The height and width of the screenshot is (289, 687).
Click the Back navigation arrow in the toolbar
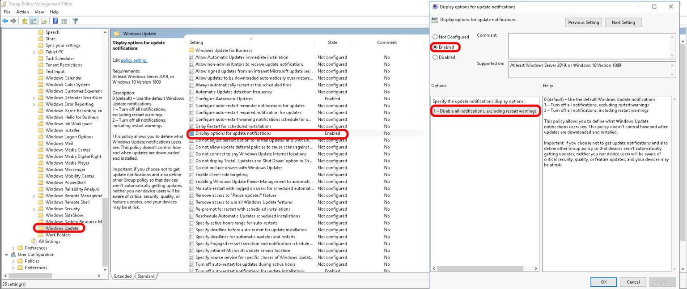click(x=5, y=21)
